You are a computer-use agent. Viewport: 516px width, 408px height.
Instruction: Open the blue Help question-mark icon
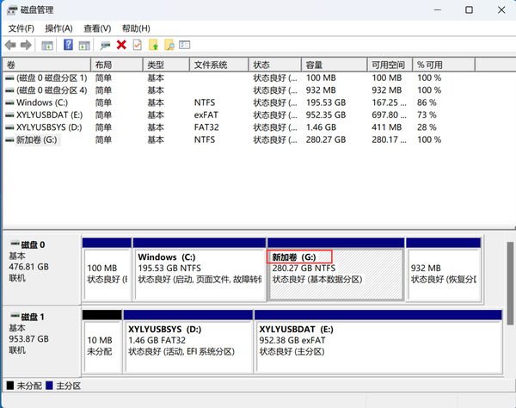[68, 45]
